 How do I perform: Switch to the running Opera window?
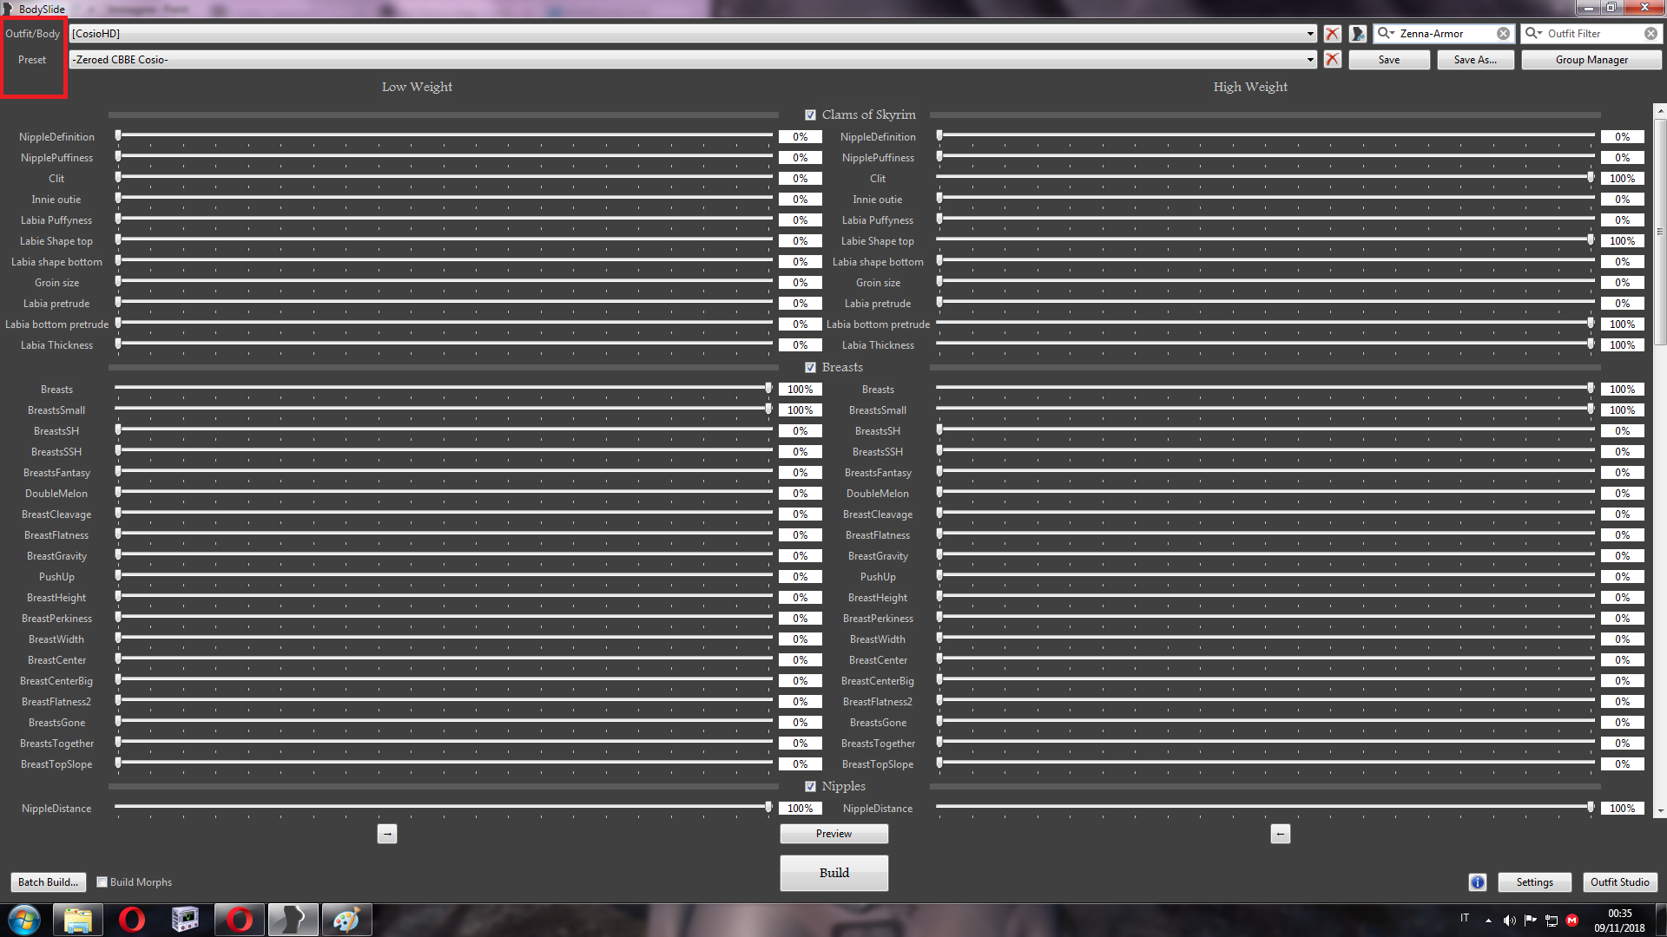[239, 920]
